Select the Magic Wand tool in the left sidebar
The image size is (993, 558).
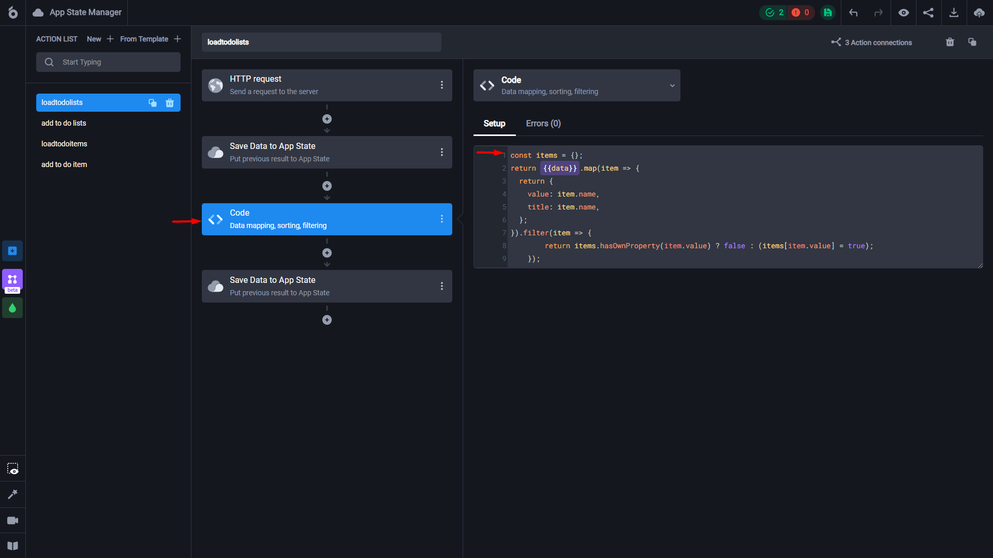point(12,494)
